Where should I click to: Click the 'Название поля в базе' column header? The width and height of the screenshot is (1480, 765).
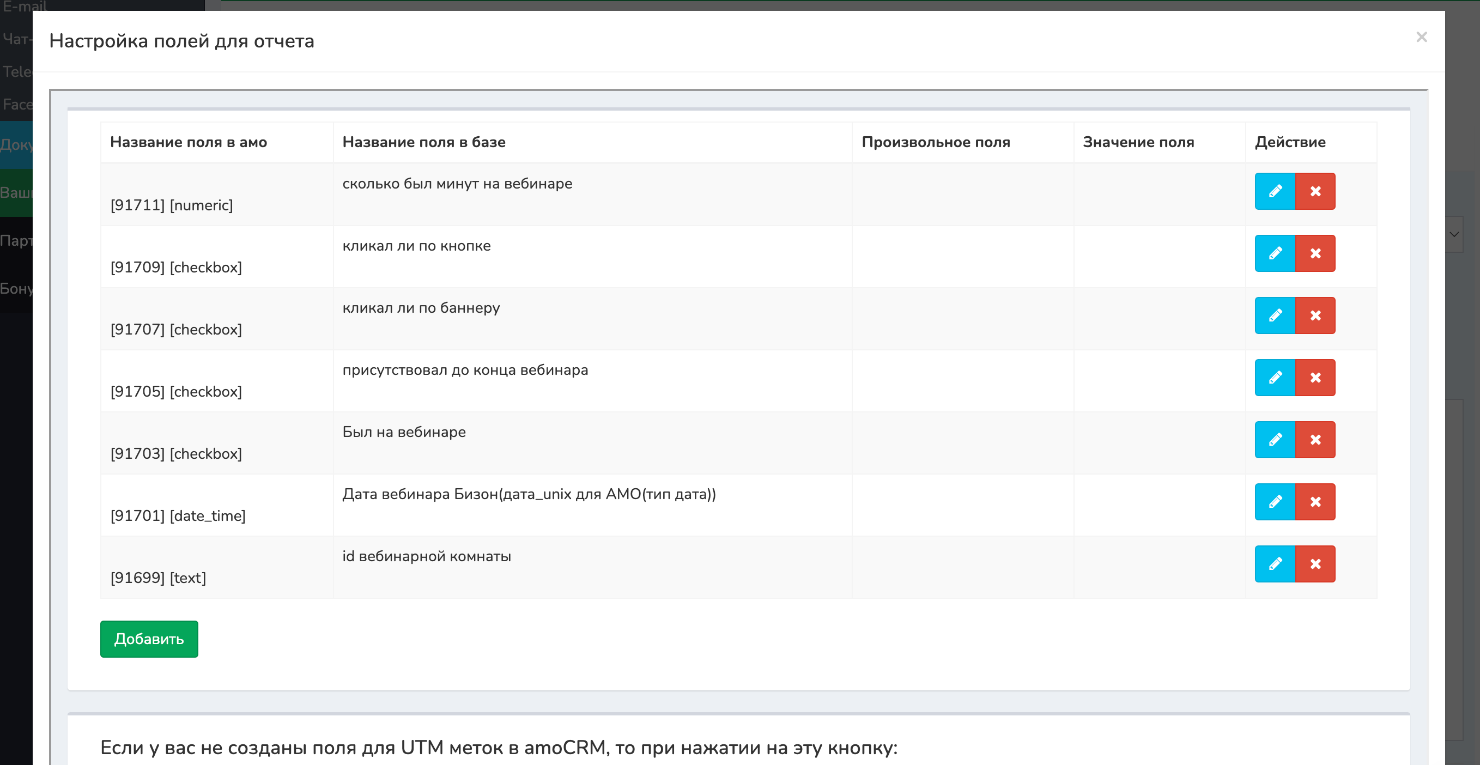coord(423,142)
